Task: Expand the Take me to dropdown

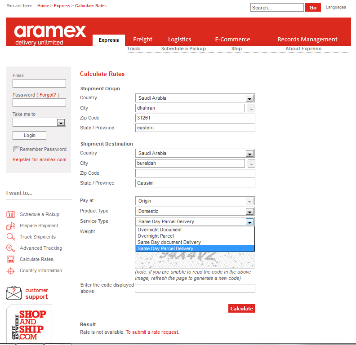Action: coord(61,123)
